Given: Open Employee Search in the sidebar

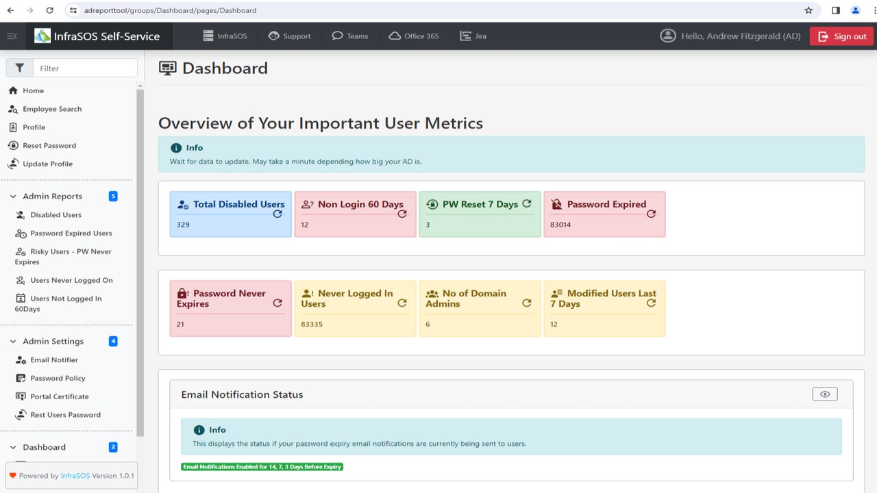Looking at the screenshot, I should (51, 109).
